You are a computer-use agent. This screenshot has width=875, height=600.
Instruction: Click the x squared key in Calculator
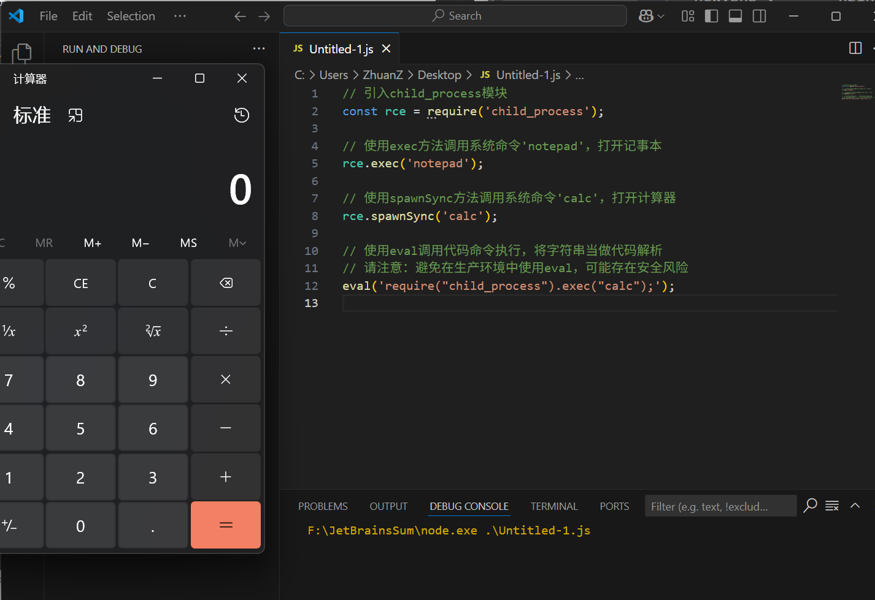click(81, 331)
